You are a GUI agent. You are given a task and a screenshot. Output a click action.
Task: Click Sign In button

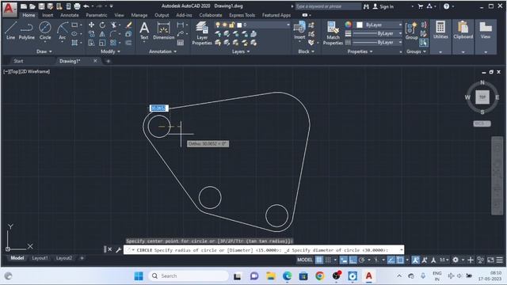383,6
